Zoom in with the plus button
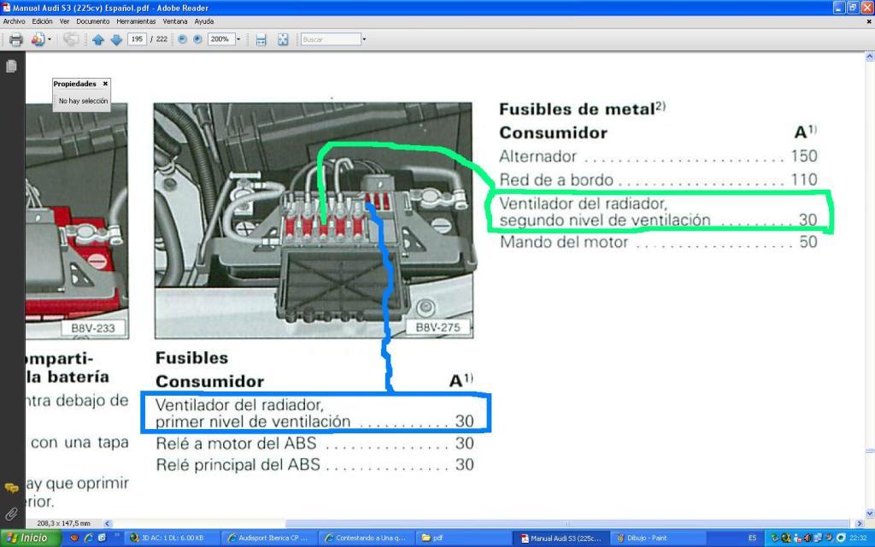Viewport: 875px width, 547px height. click(x=197, y=39)
